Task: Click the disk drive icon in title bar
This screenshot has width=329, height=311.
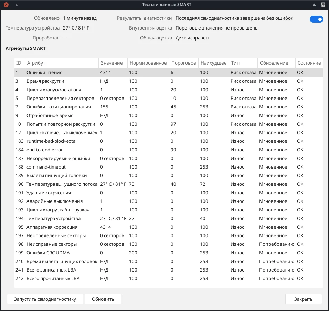Action: (x=323, y=5)
